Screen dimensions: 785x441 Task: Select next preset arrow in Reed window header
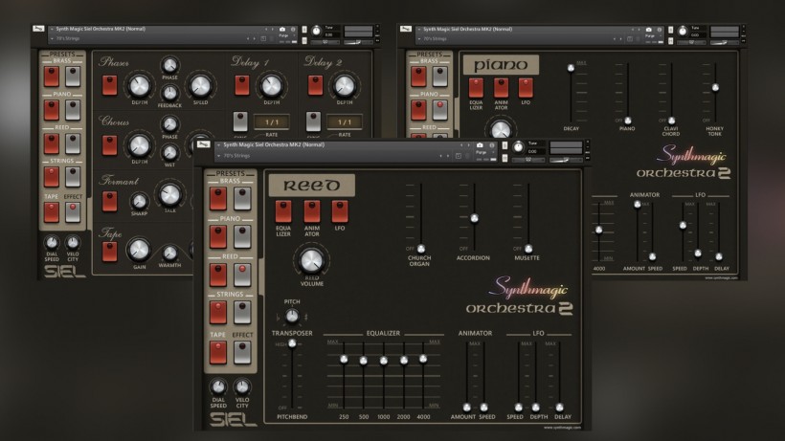click(448, 156)
